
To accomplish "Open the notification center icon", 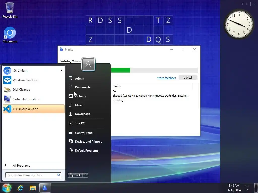I will [247, 188].
